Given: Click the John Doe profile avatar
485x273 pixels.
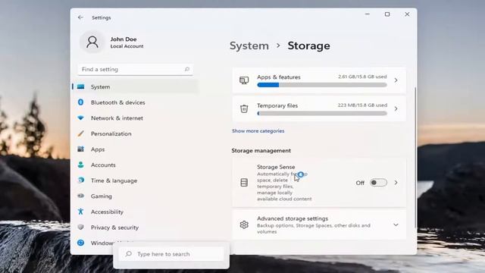Looking at the screenshot, I should click(92, 42).
